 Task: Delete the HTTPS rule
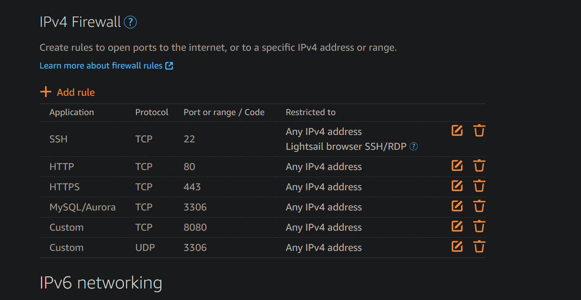tap(479, 186)
